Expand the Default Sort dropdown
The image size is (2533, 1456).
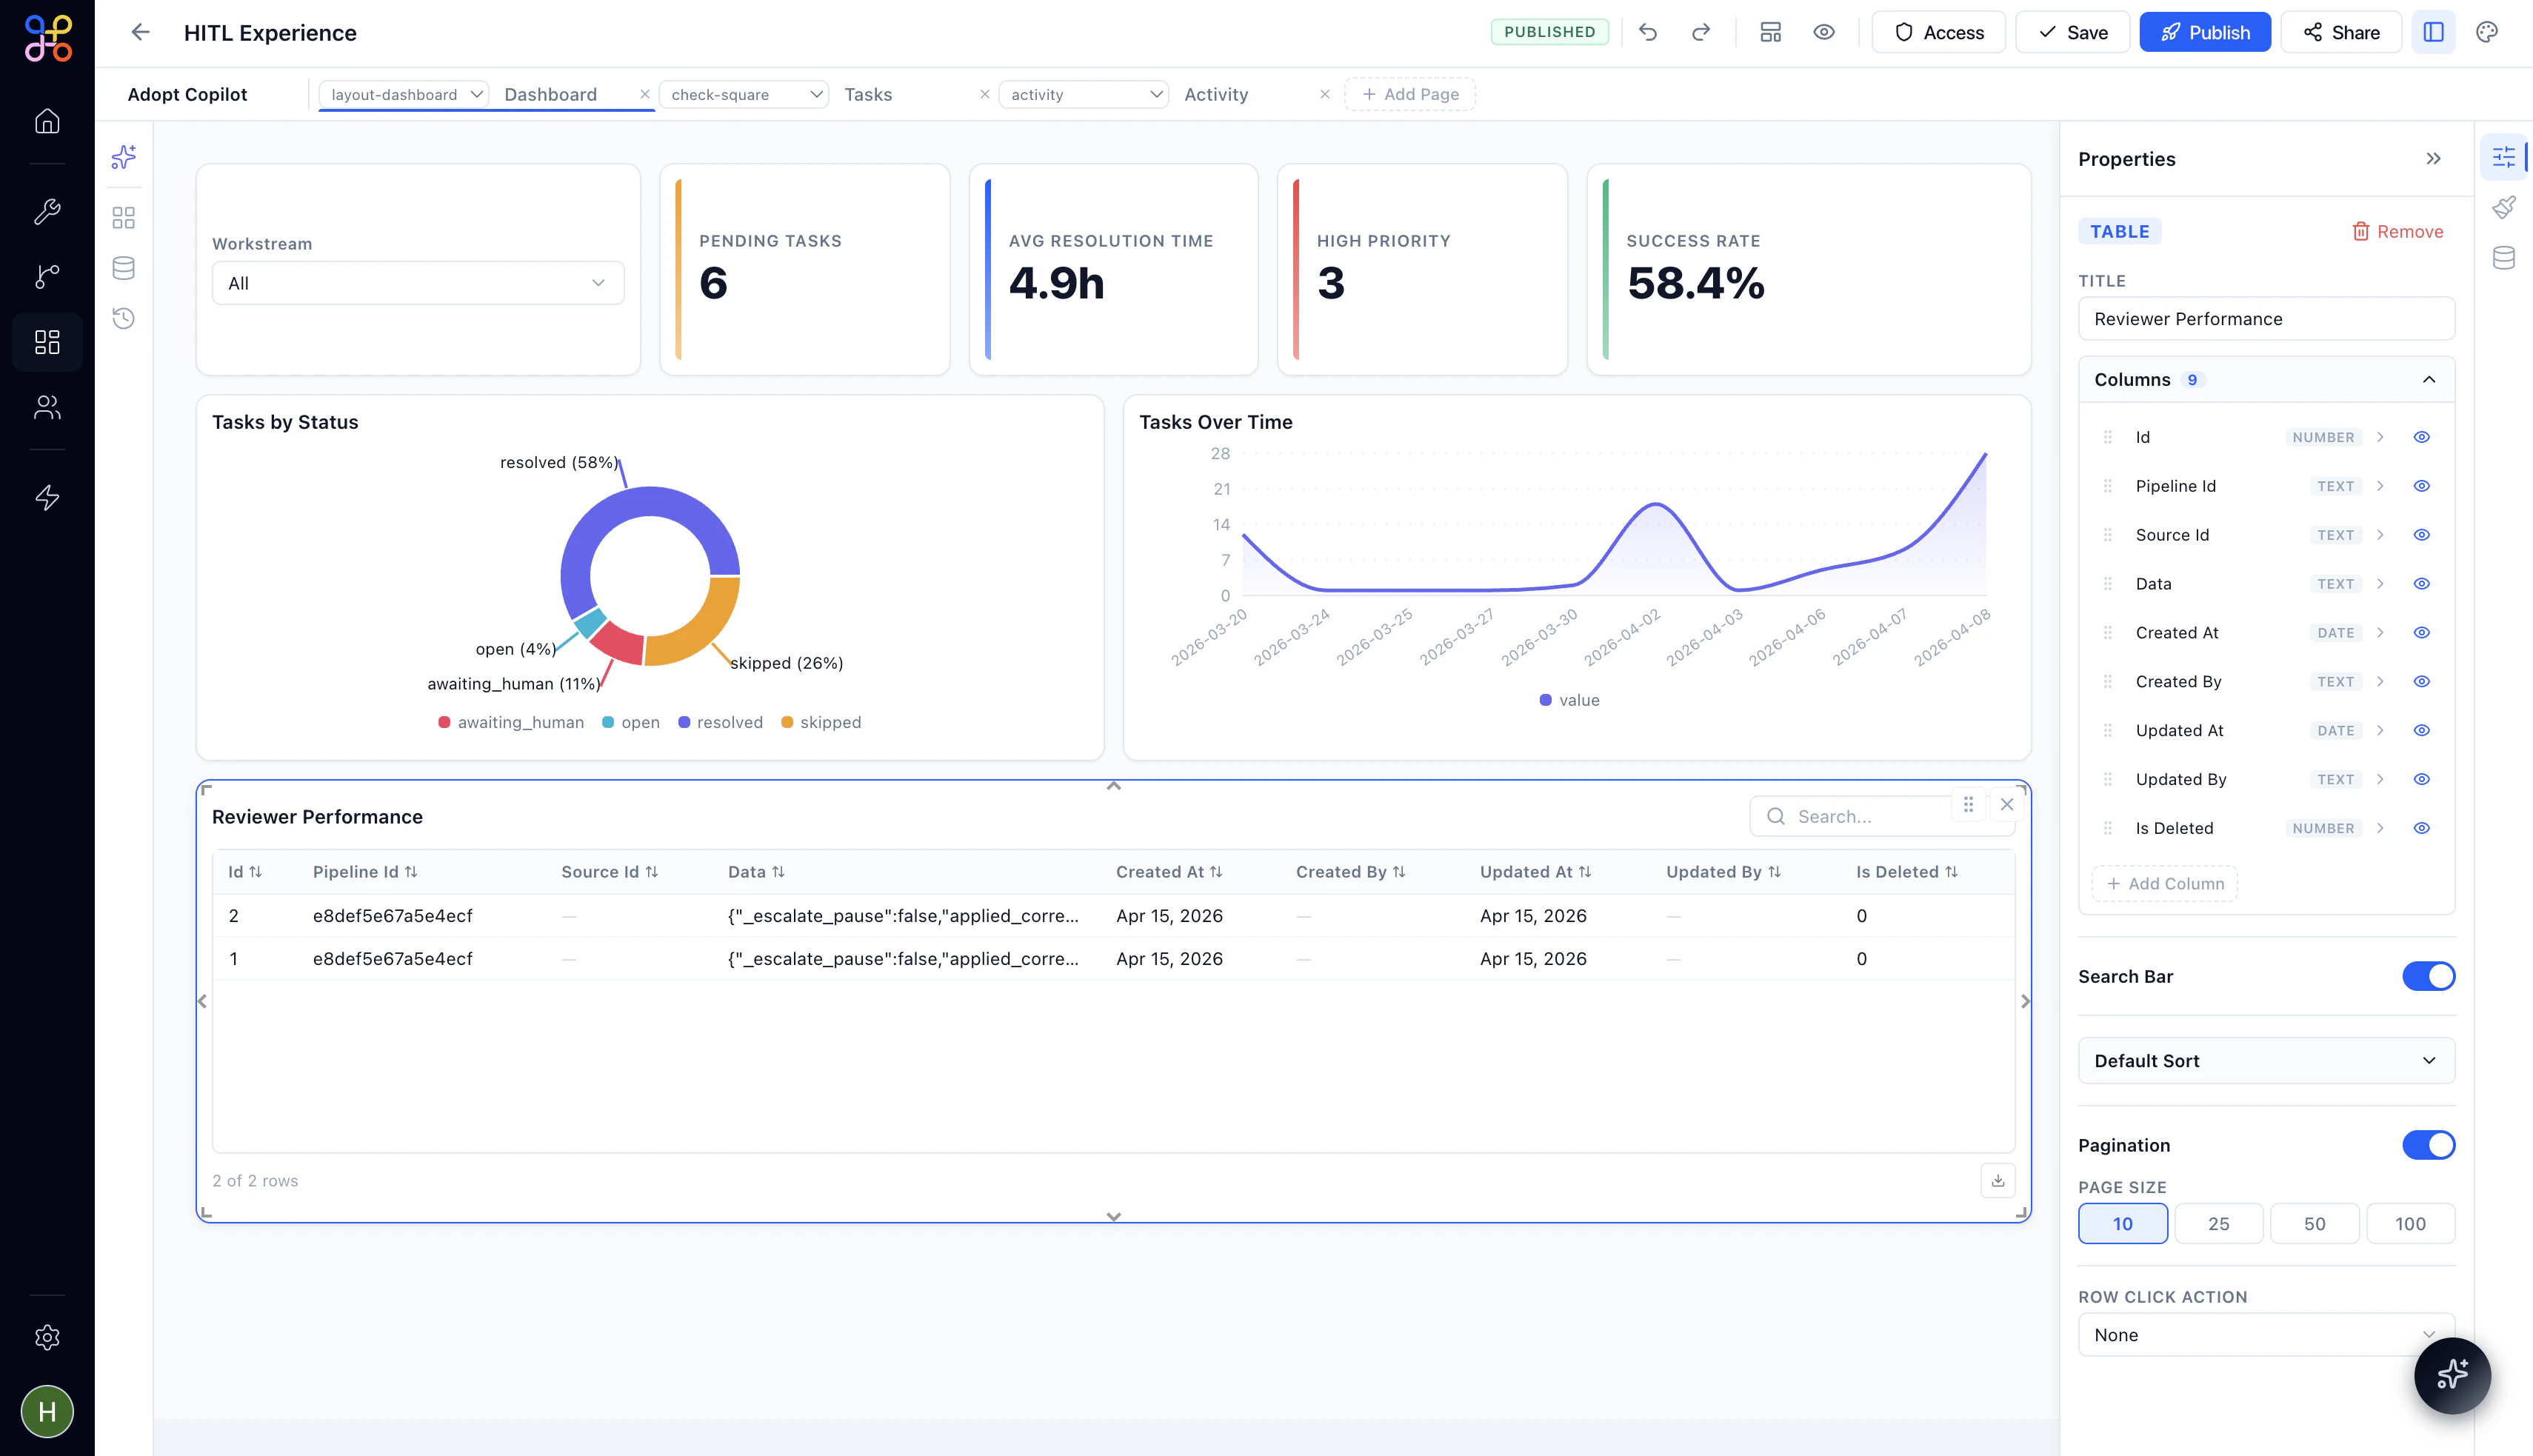[x=2266, y=1061]
